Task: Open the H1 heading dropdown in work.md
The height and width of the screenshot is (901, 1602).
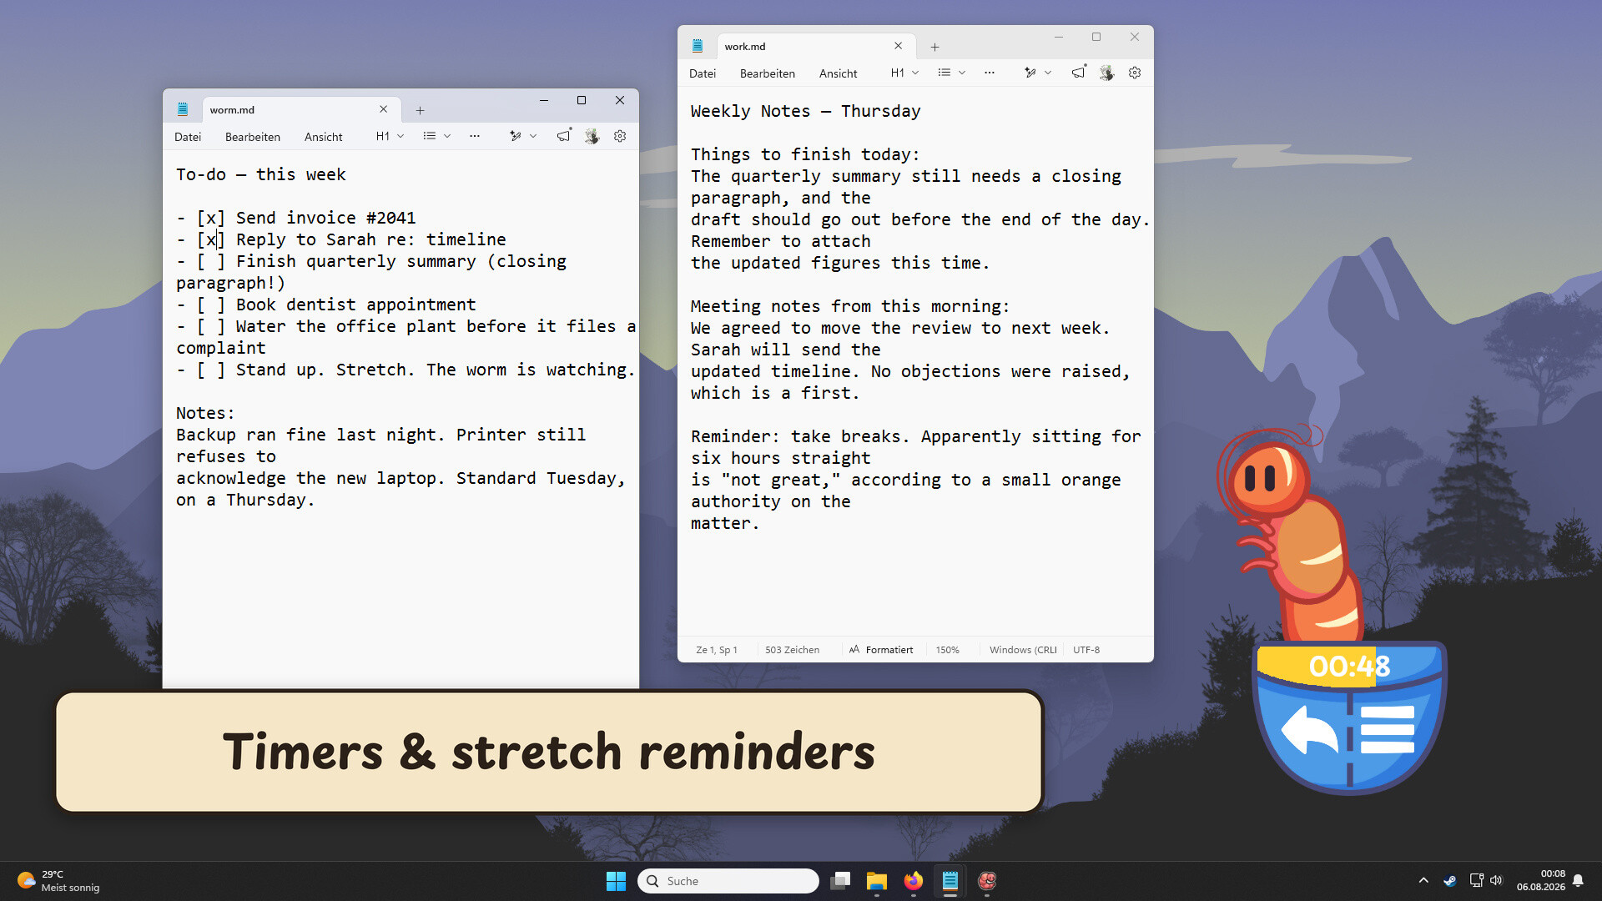Action: pos(904,73)
